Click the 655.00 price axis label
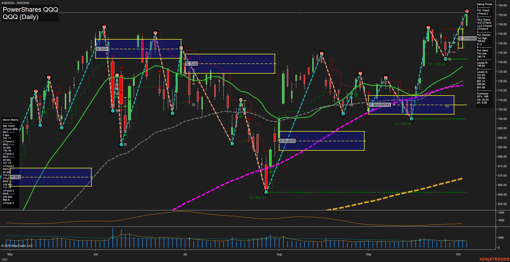Screen dimensions: 510x262 click(x=502, y=204)
